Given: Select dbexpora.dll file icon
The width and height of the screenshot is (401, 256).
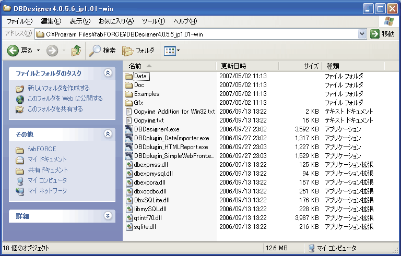Looking at the screenshot, I should (x=129, y=182).
